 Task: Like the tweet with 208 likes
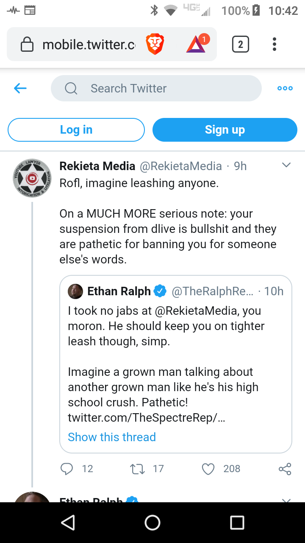point(208,469)
